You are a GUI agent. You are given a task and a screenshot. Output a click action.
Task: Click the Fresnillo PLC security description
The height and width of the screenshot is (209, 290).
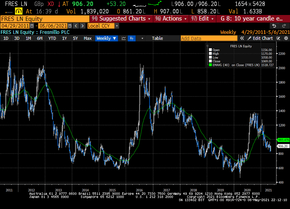click(54, 32)
